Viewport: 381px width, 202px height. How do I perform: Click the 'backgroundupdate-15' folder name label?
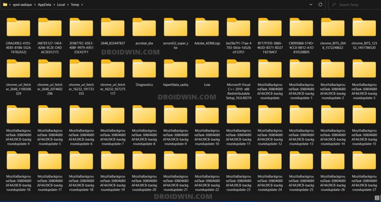[x=364, y=137]
